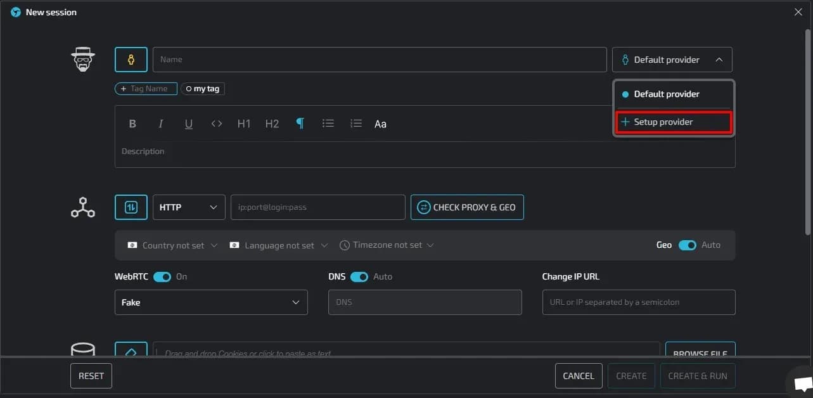This screenshot has height=398, width=813.
Task: Select the bulleted list icon
Action: 328,124
